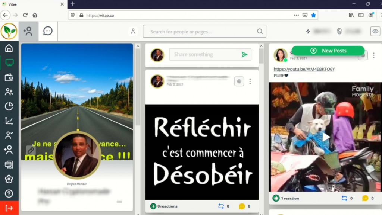
Task: Click the red logout icon
Action: tap(9, 208)
